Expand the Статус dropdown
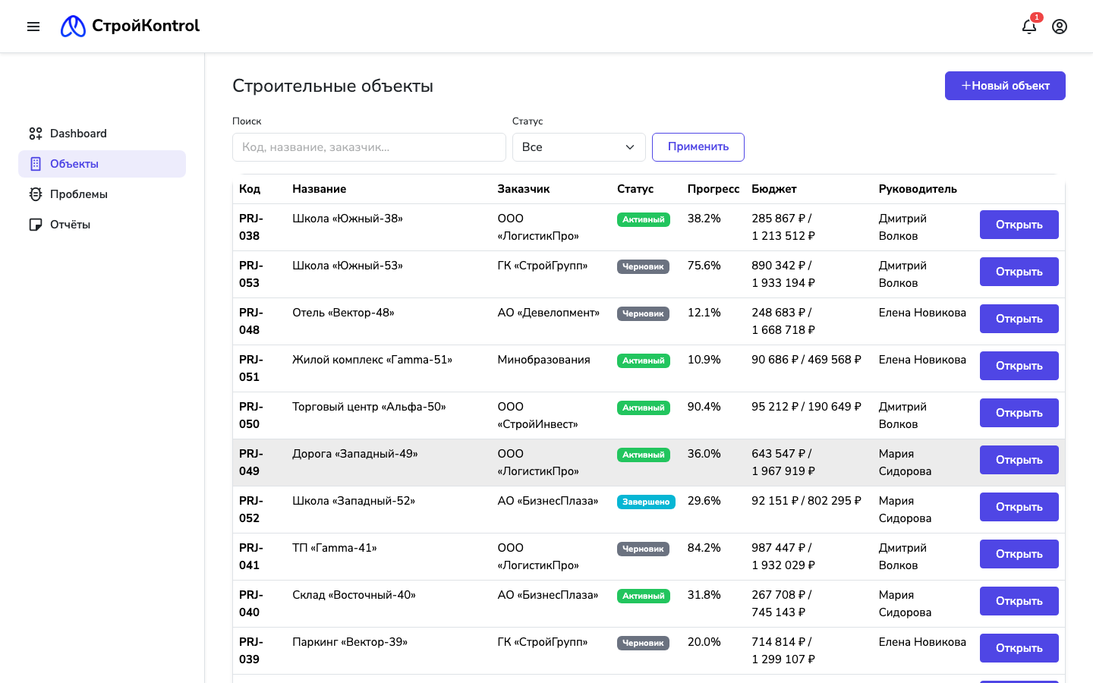The height and width of the screenshot is (683, 1093). click(578, 147)
